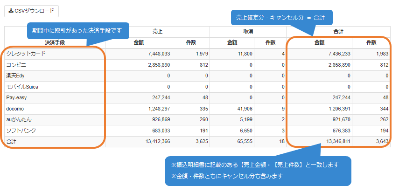This screenshot has height=186, width=406.
Task: Click the 決済手段 column header
Action: coord(55,43)
